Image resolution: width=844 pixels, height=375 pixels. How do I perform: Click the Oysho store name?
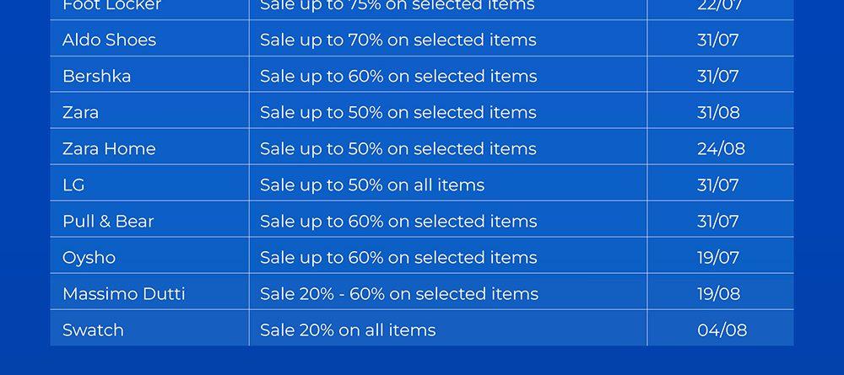(89, 257)
